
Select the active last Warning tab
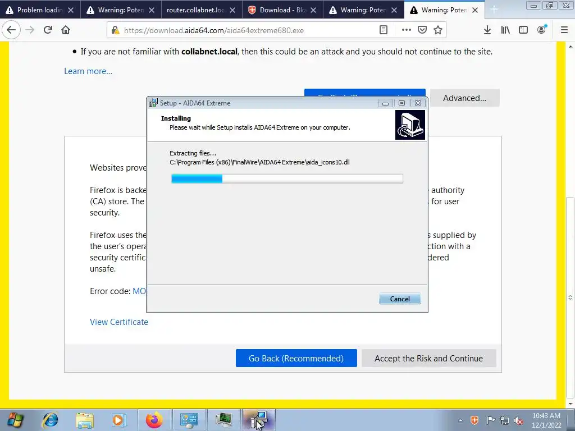(444, 10)
